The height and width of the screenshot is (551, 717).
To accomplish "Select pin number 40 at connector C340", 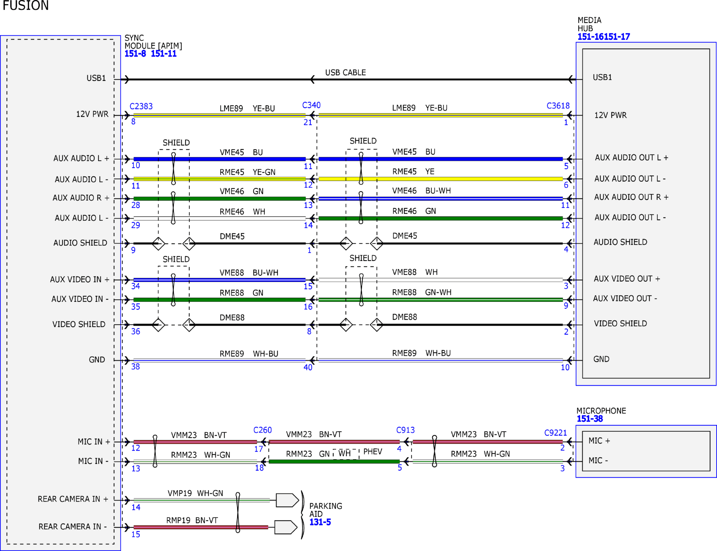I will click(308, 368).
